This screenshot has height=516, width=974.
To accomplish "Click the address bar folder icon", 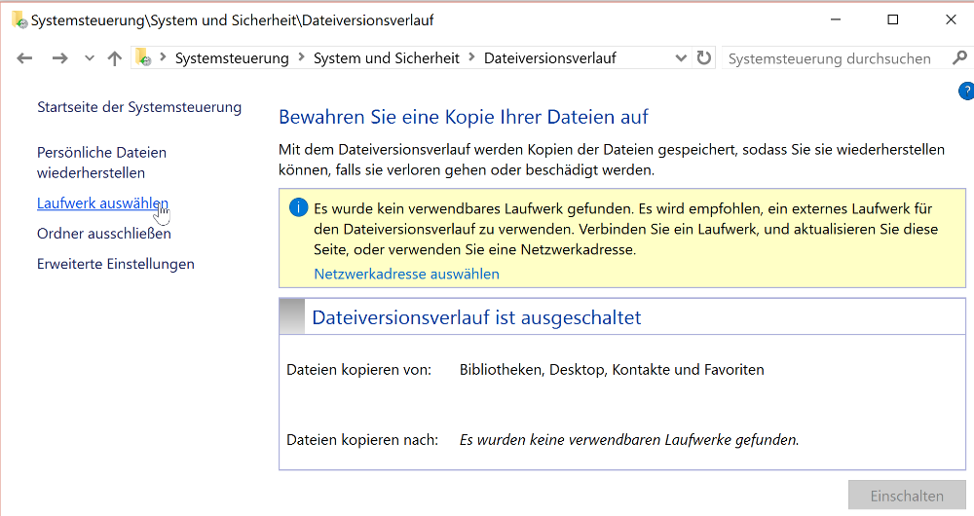I will pos(143,57).
